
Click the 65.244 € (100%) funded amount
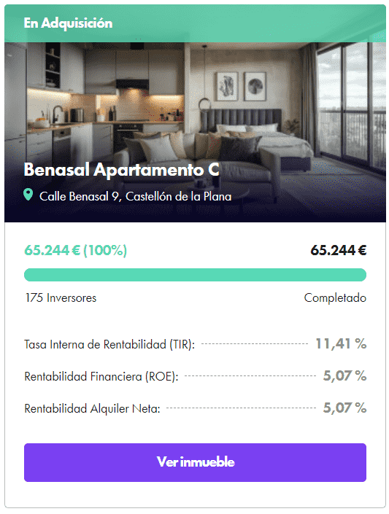click(75, 251)
